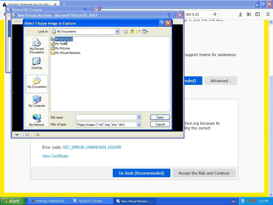
Task: Open the Action menu in Virtual PC window
Action: click(17, 21)
